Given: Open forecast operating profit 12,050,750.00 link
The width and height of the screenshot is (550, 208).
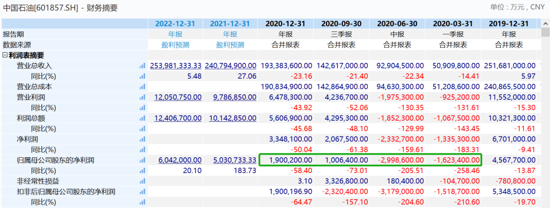Looking at the screenshot, I should [x=178, y=97].
